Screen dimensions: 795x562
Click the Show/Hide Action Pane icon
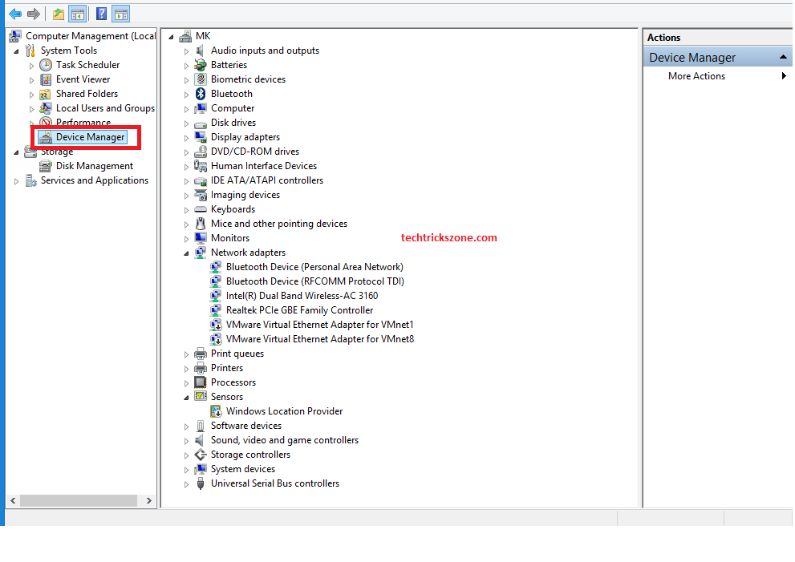pos(121,14)
